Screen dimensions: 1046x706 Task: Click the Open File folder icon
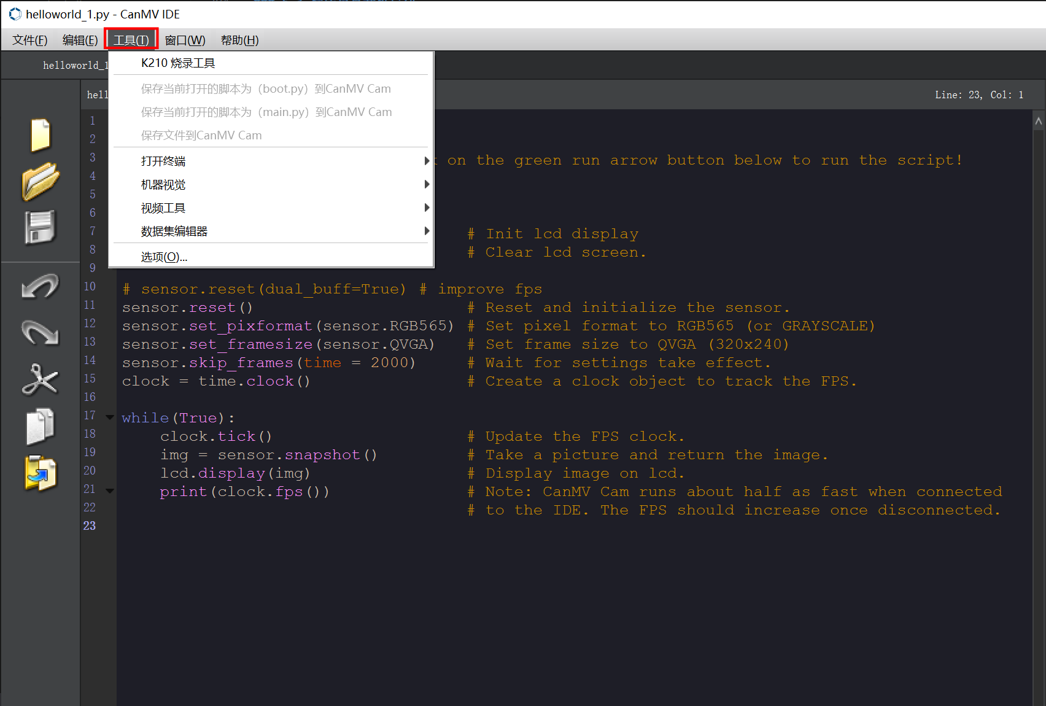coord(41,181)
